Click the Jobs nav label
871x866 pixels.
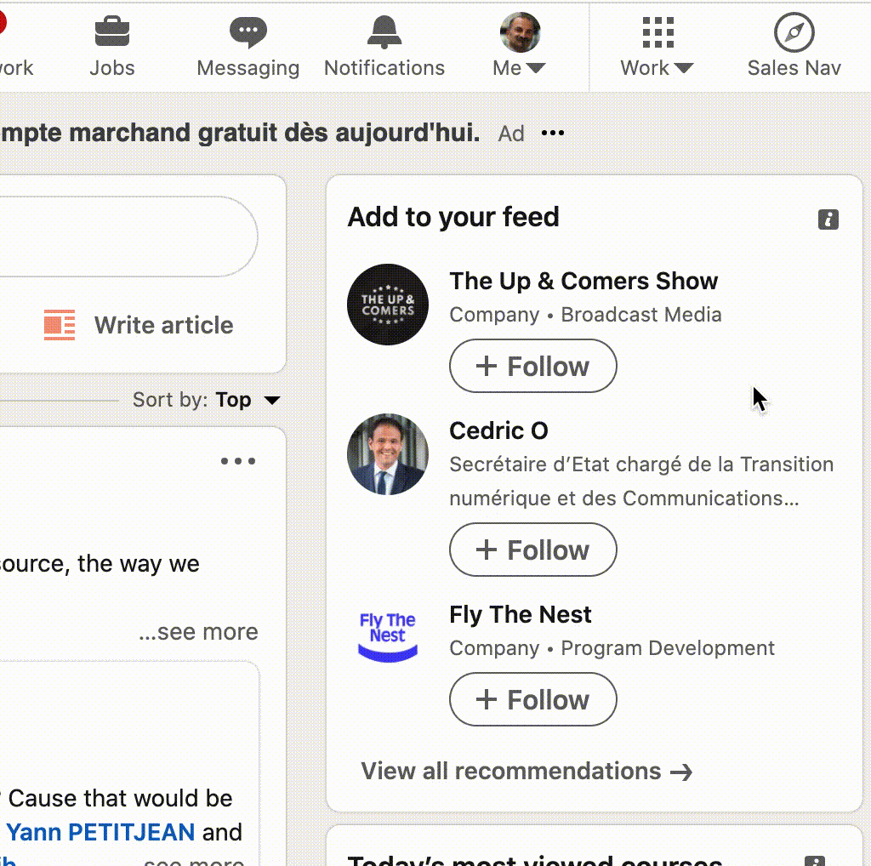tap(111, 68)
